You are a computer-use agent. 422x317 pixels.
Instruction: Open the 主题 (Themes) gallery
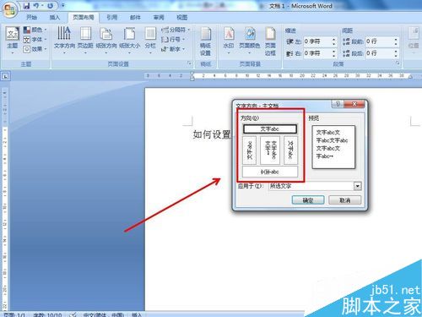(13, 41)
